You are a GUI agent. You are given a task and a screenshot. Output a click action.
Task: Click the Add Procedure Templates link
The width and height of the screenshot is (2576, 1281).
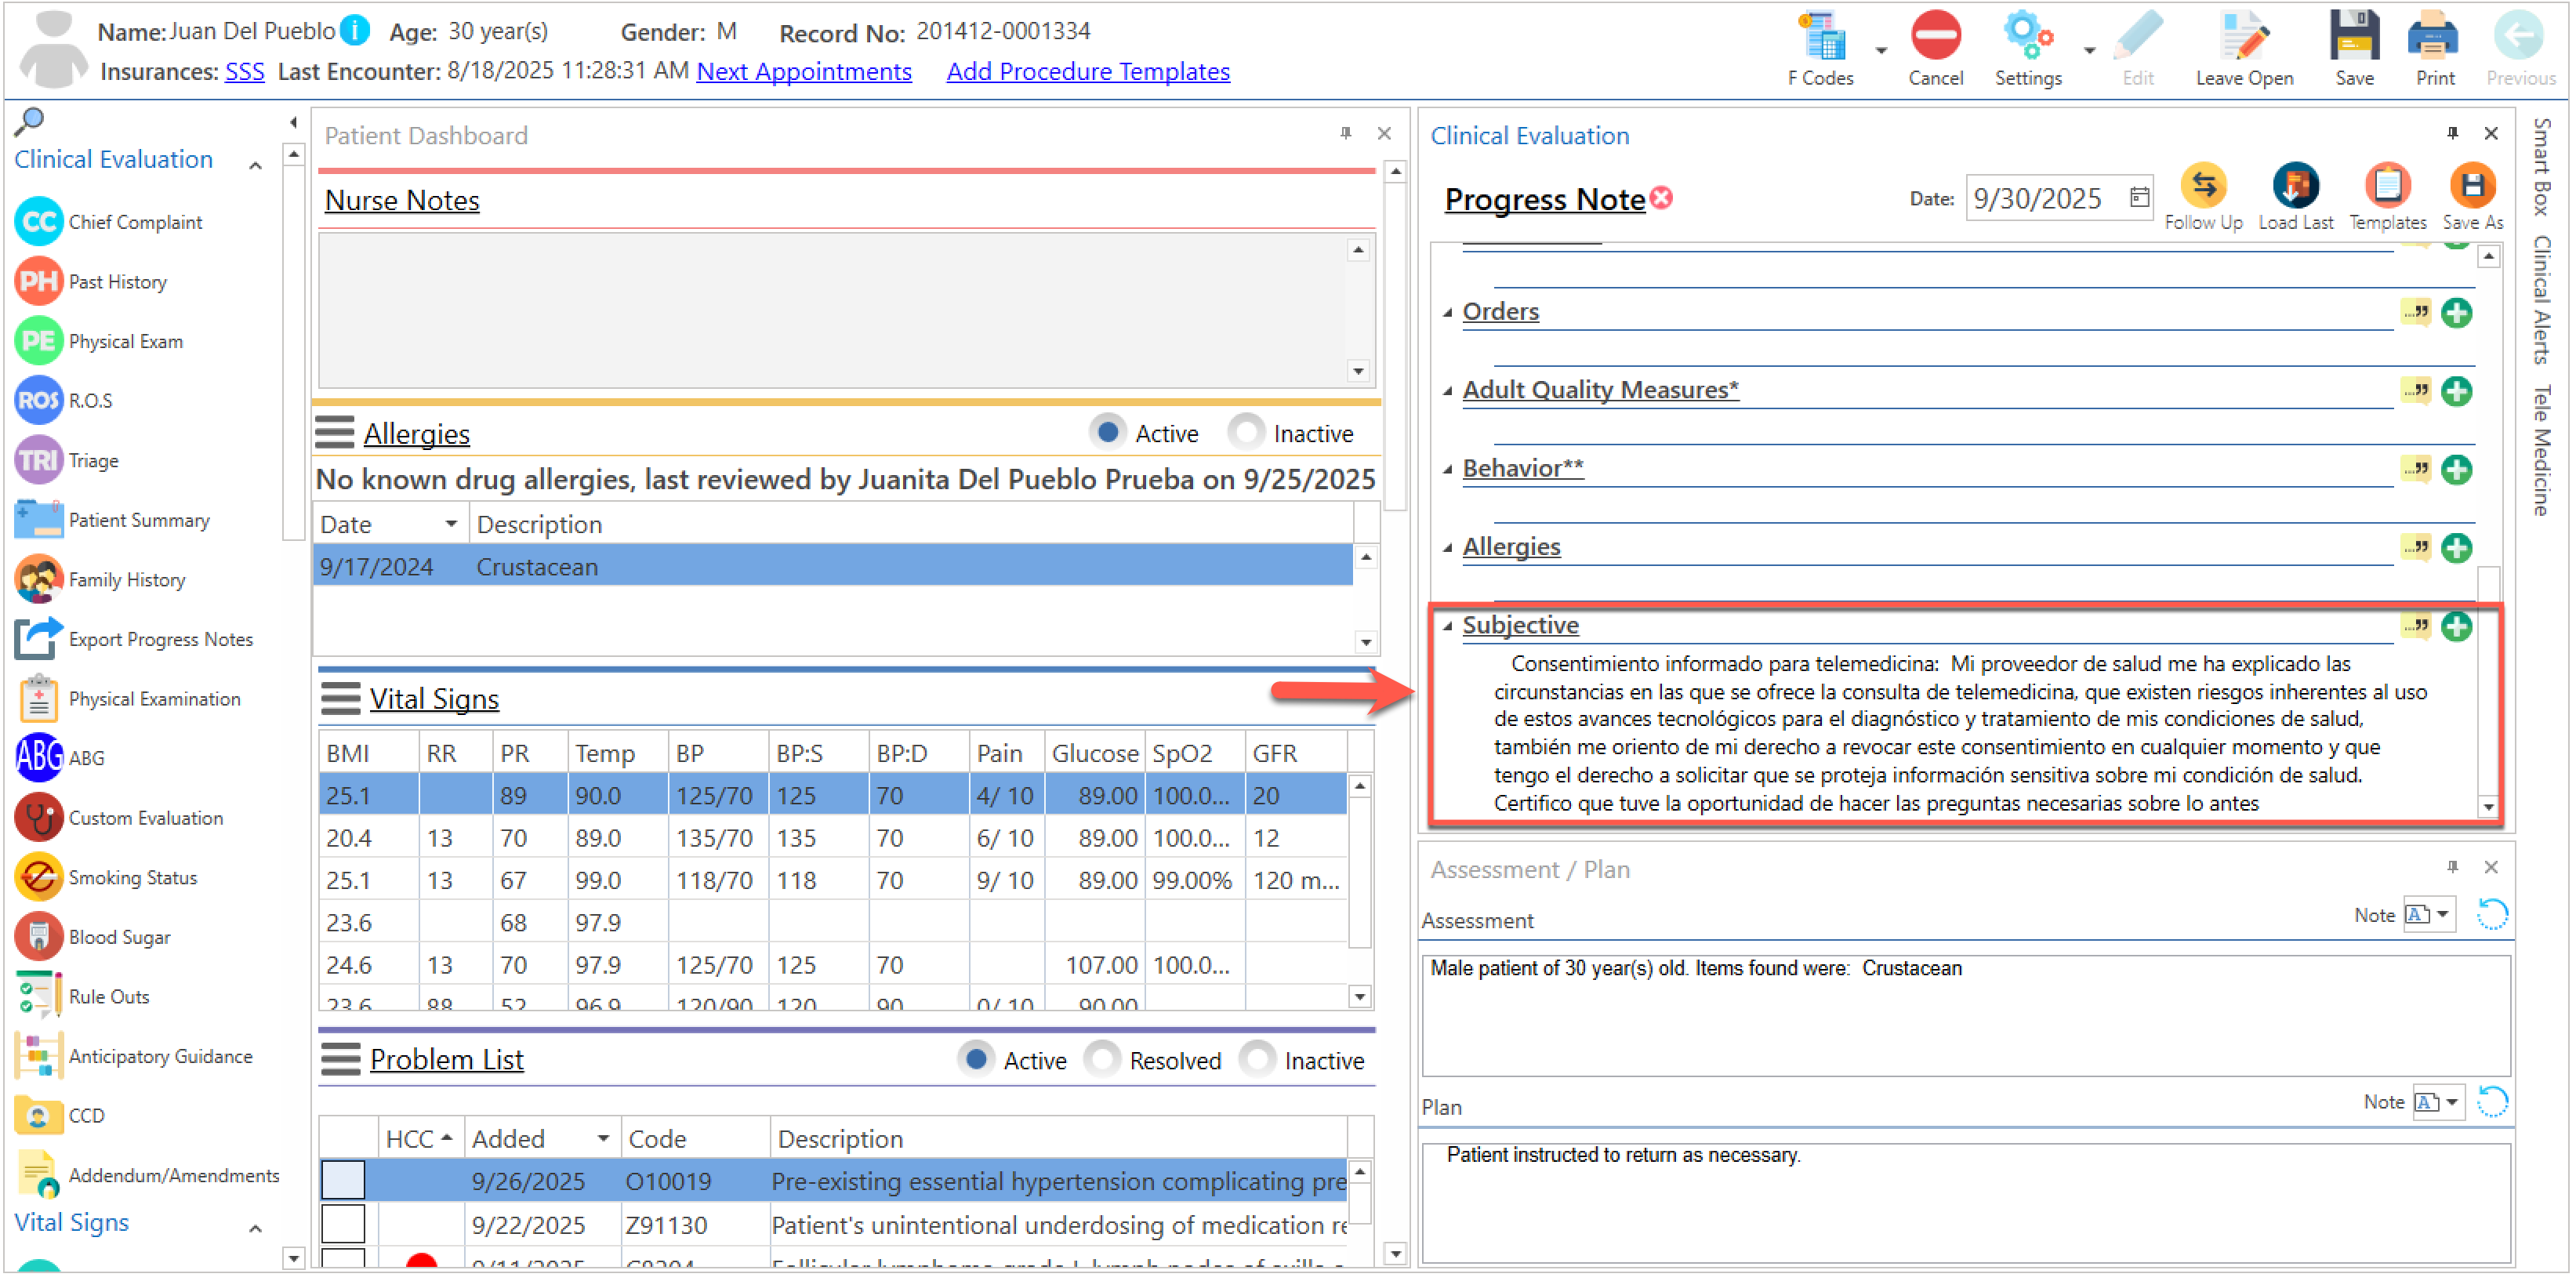pyautogui.click(x=1089, y=71)
